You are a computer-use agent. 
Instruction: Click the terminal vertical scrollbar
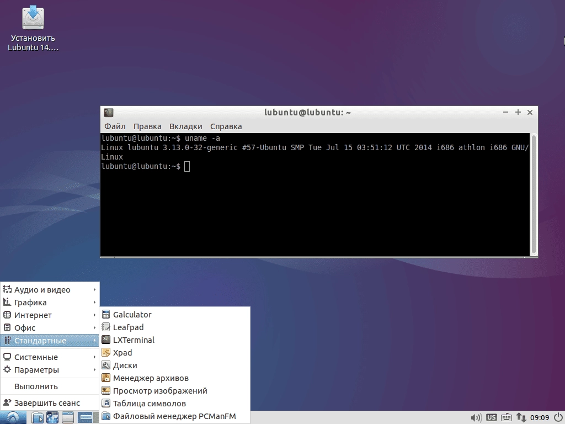pyautogui.click(x=534, y=195)
